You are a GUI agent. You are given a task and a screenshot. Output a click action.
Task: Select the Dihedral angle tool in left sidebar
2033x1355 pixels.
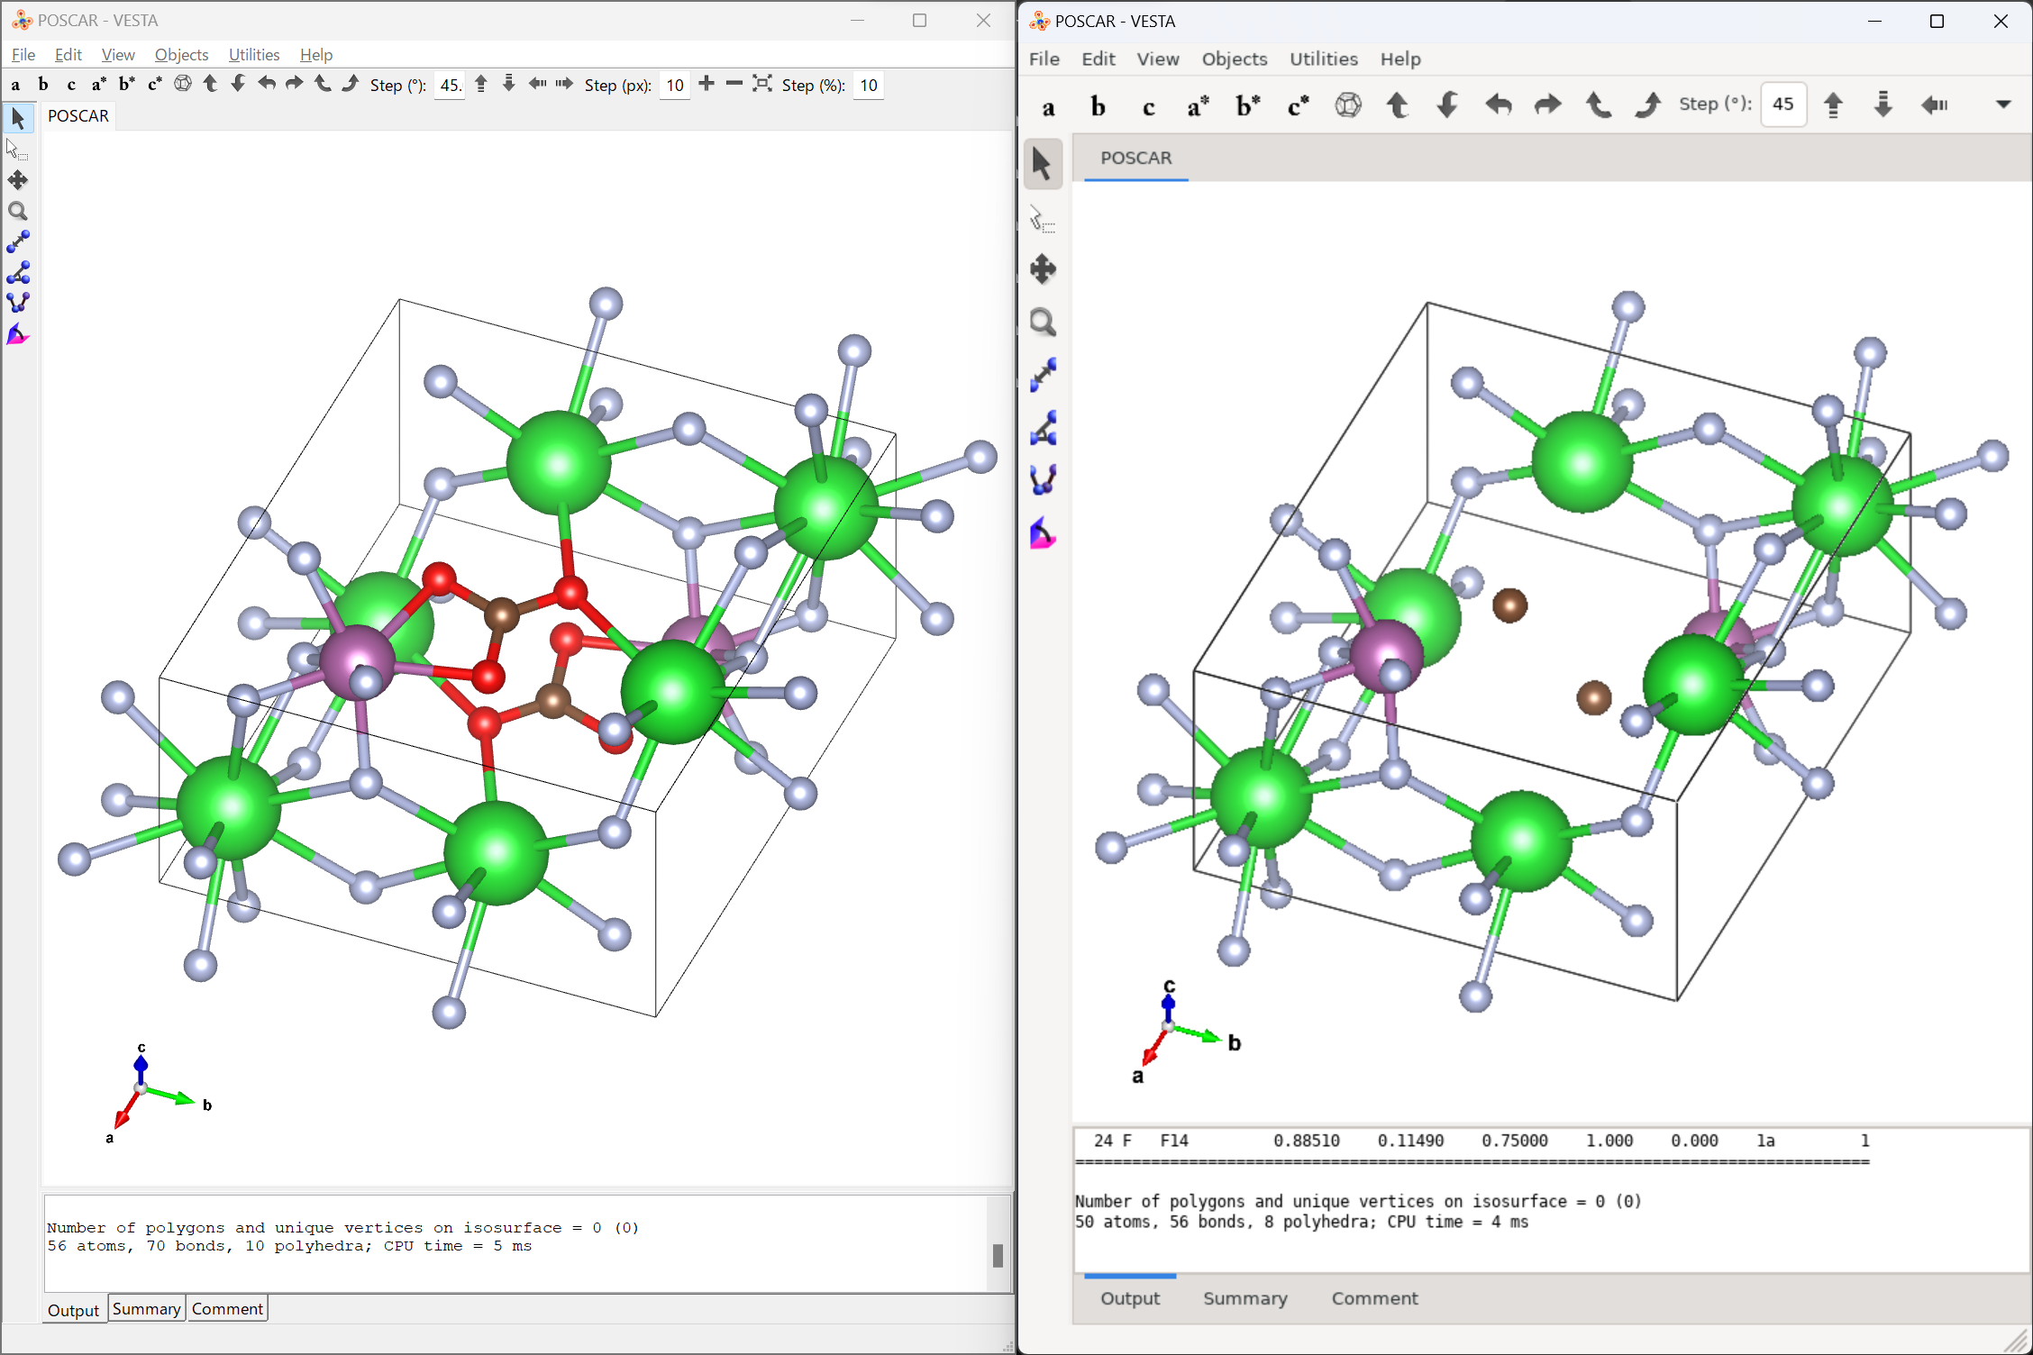coord(17,303)
